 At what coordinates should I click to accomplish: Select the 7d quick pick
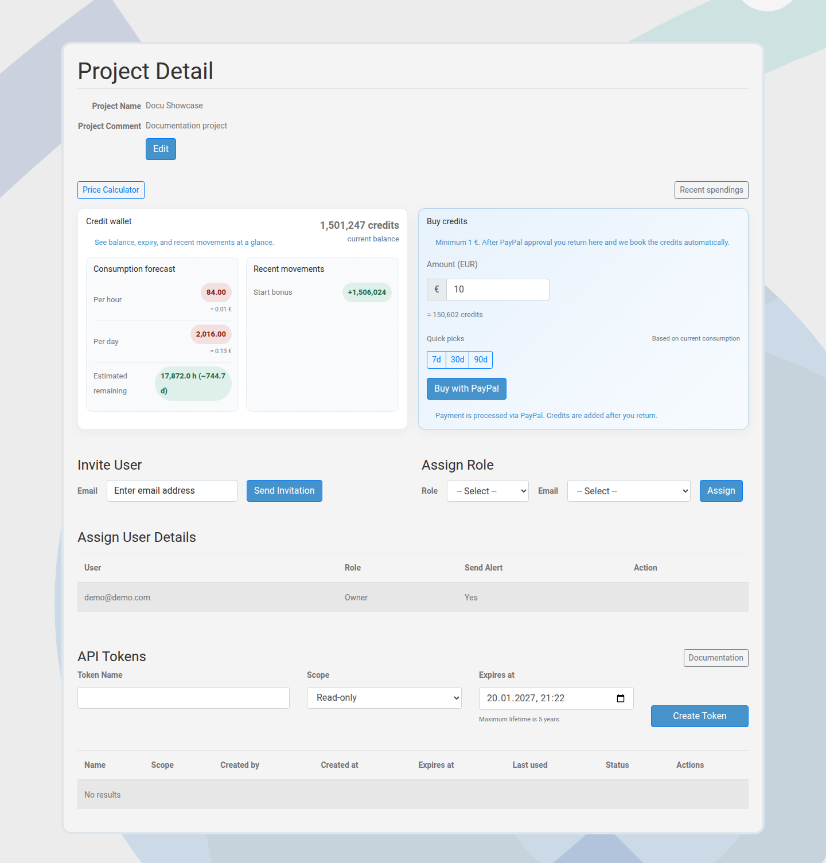(437, 360)
